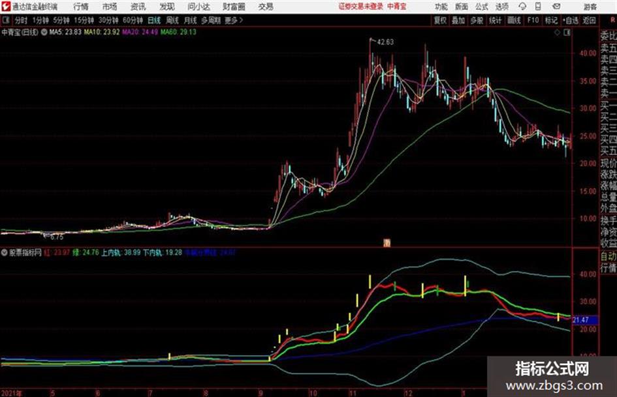
Task: Expand the dropdown arrow next to 中青宝(日线)
Action: pos(44,32)
